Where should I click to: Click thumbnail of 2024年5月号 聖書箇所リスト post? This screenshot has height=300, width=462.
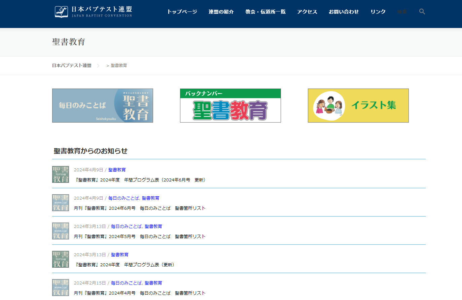tap(61, 231)
